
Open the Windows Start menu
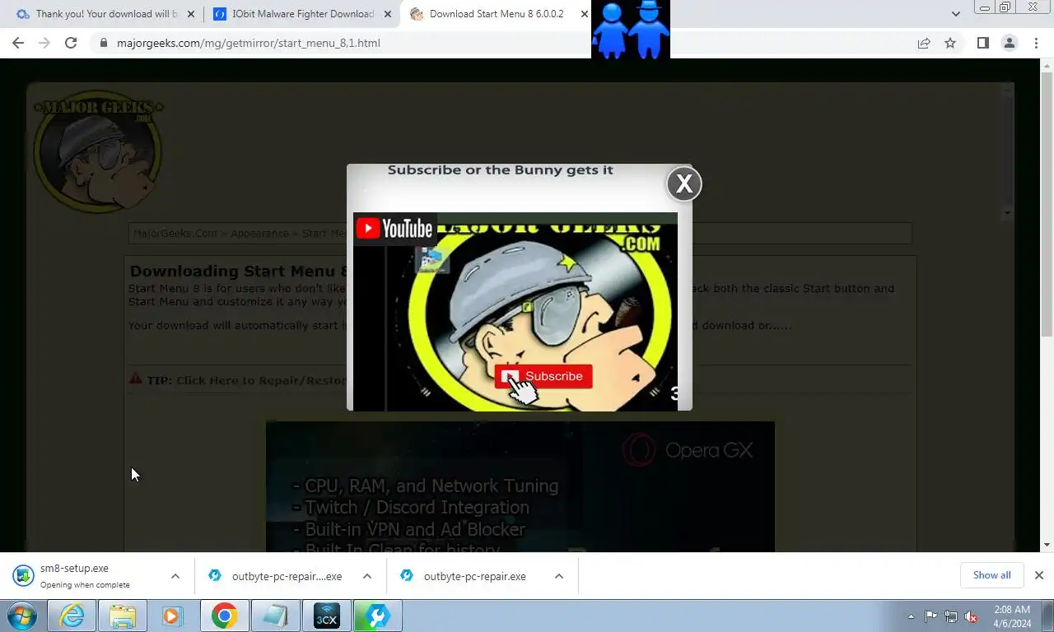coord(22,616)
